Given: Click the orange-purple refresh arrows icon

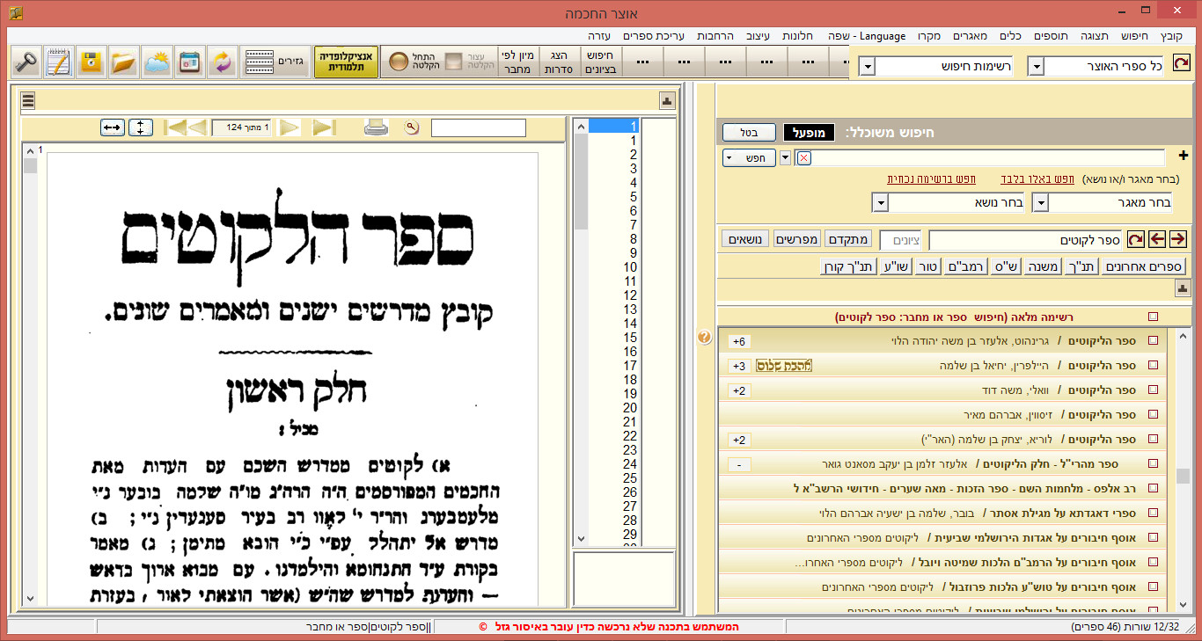Looking at the screenshot, I should click(x=222, y=62).
